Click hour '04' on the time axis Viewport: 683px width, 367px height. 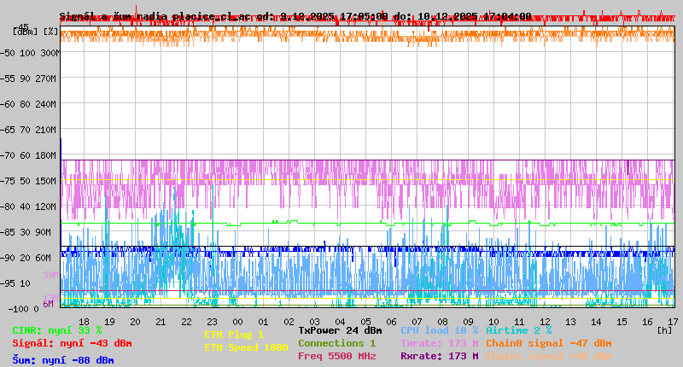click(340, 322)
